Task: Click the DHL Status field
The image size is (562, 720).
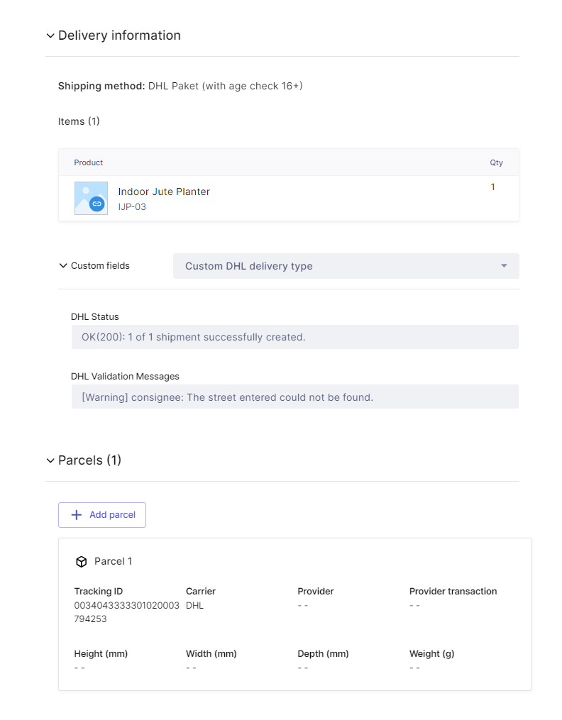Action: [x=294, y=337]
